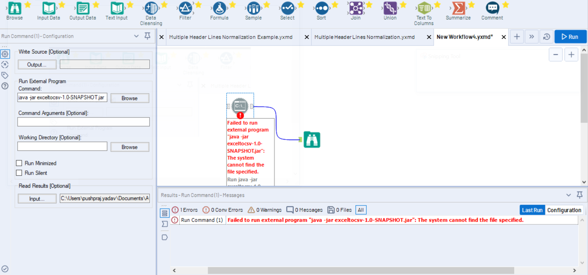This screenshot has height=275, width=588.
Task: Switch to New Workflow4.yxmd tab
Action: point(465,37)
